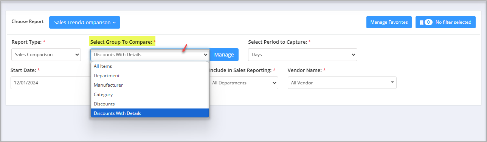
Task: Click chevron on Sales Trend/Comparison button
Action: pyautogui.click(x=114, y=23)
